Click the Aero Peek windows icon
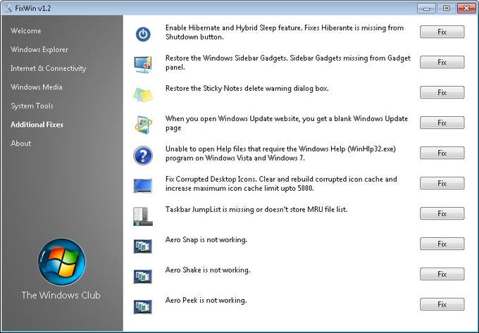 [x=143, y=306]
